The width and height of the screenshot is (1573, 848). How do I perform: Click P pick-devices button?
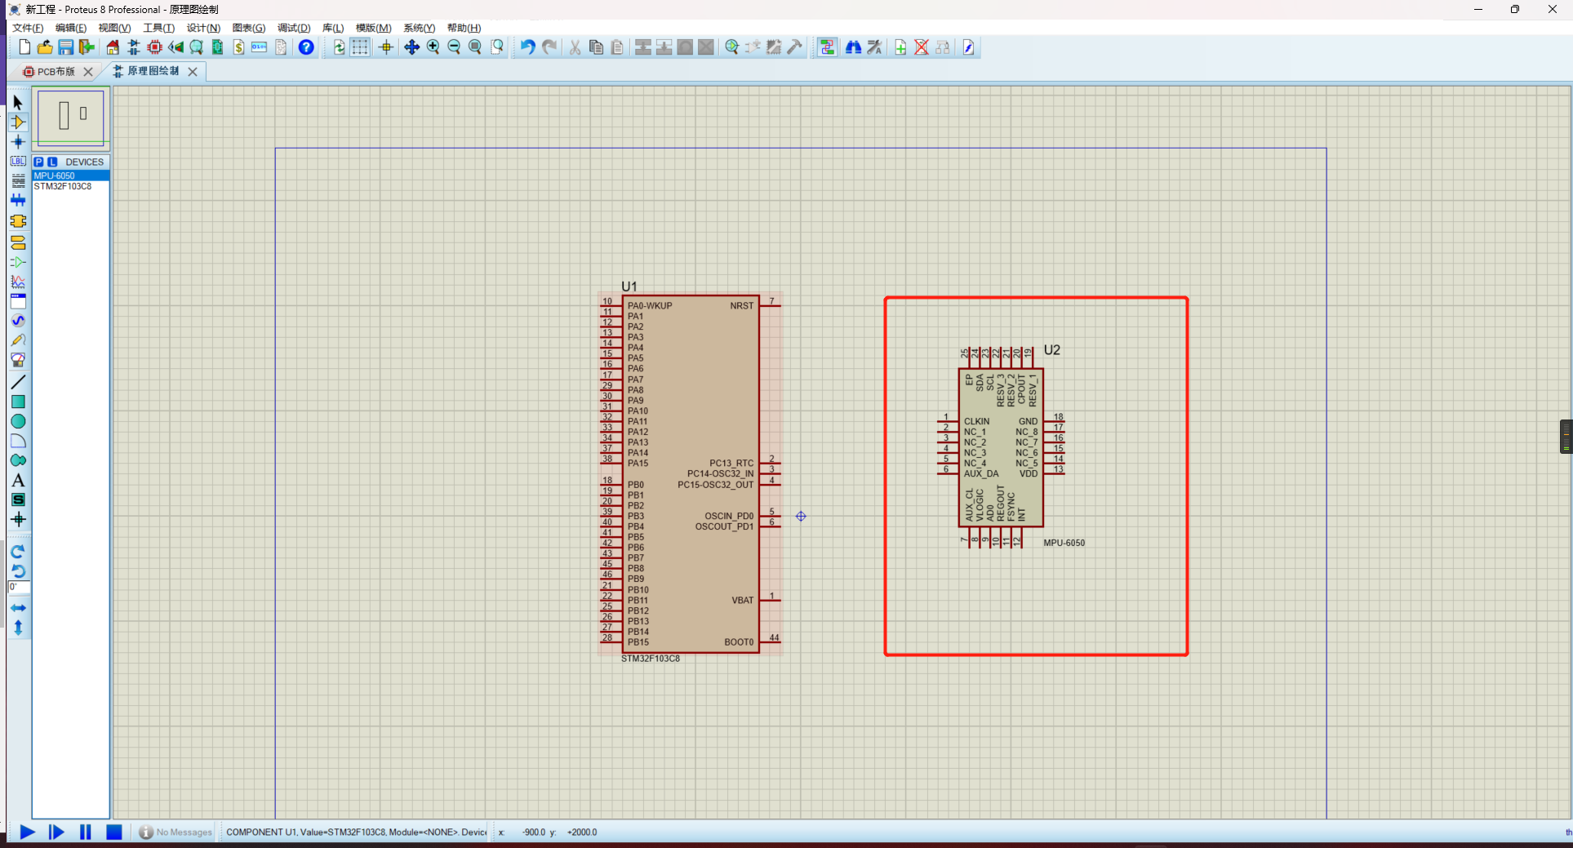[38, 162]
